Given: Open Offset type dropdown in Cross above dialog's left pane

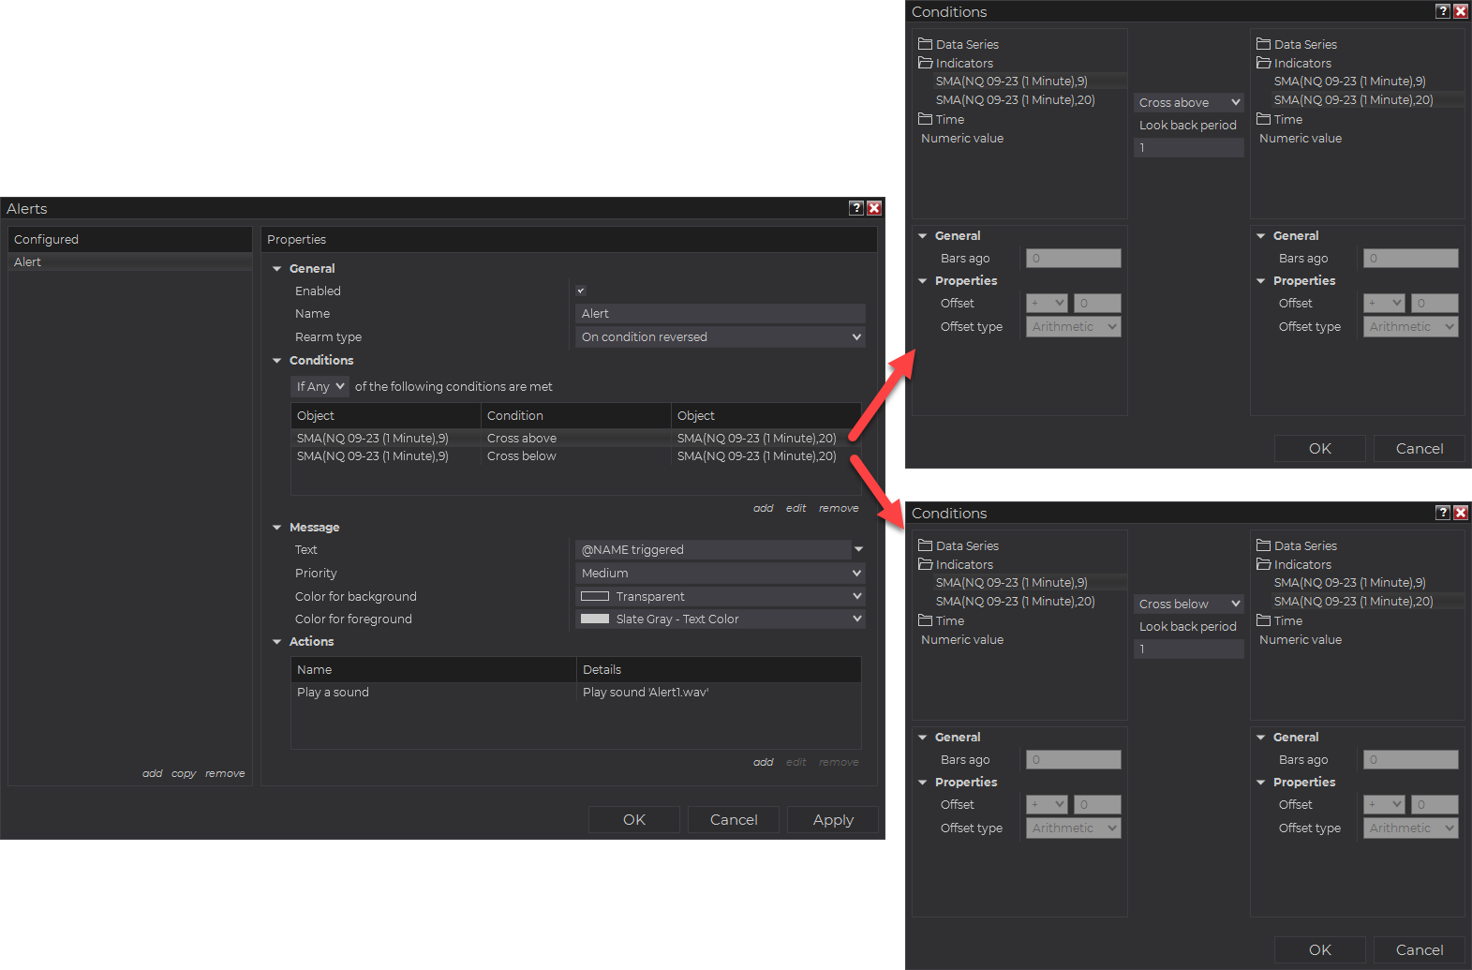Looking at the screenshot, I should pos(1074,326).
